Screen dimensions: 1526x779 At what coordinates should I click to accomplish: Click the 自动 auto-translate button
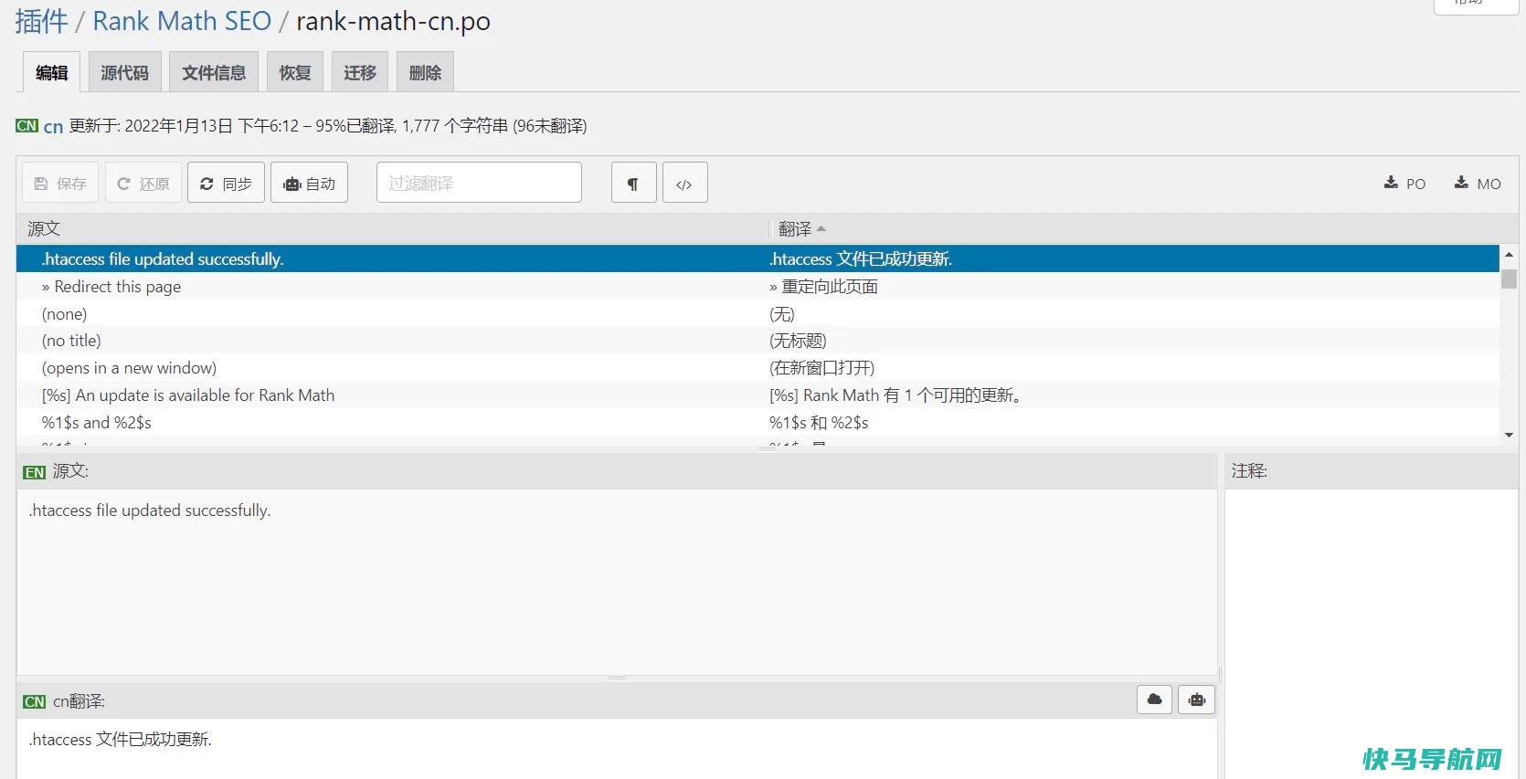point(309,183)
